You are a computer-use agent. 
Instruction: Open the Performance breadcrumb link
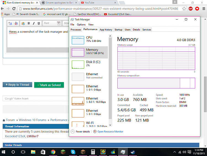59,120
